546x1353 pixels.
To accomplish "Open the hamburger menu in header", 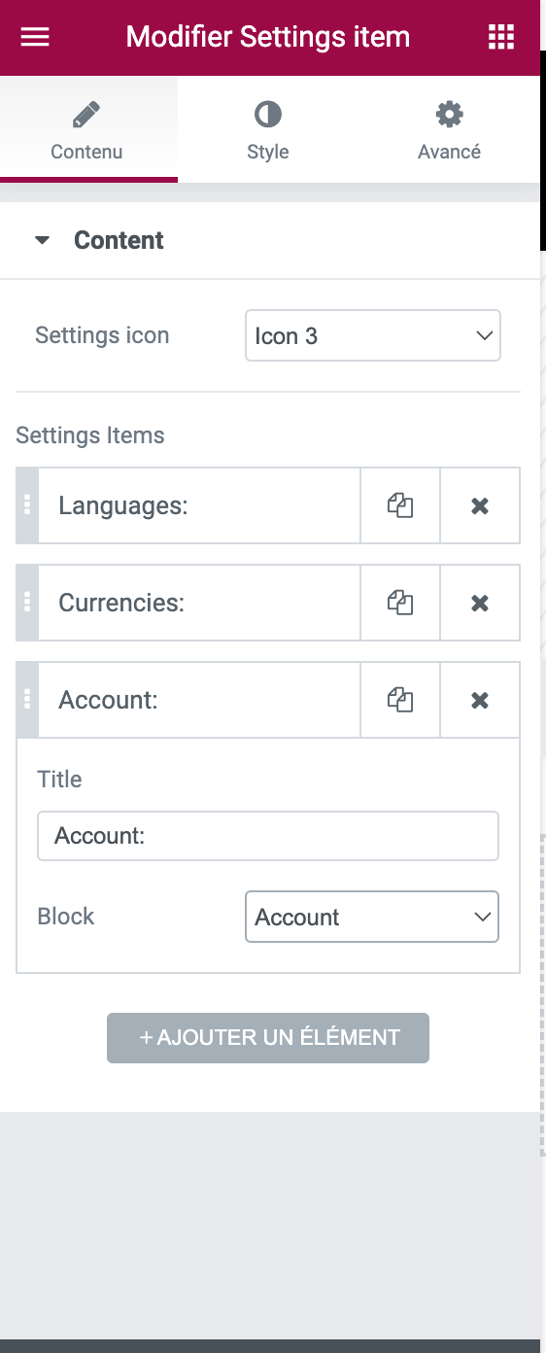I will pyautogui.click(x=35, y=37).
